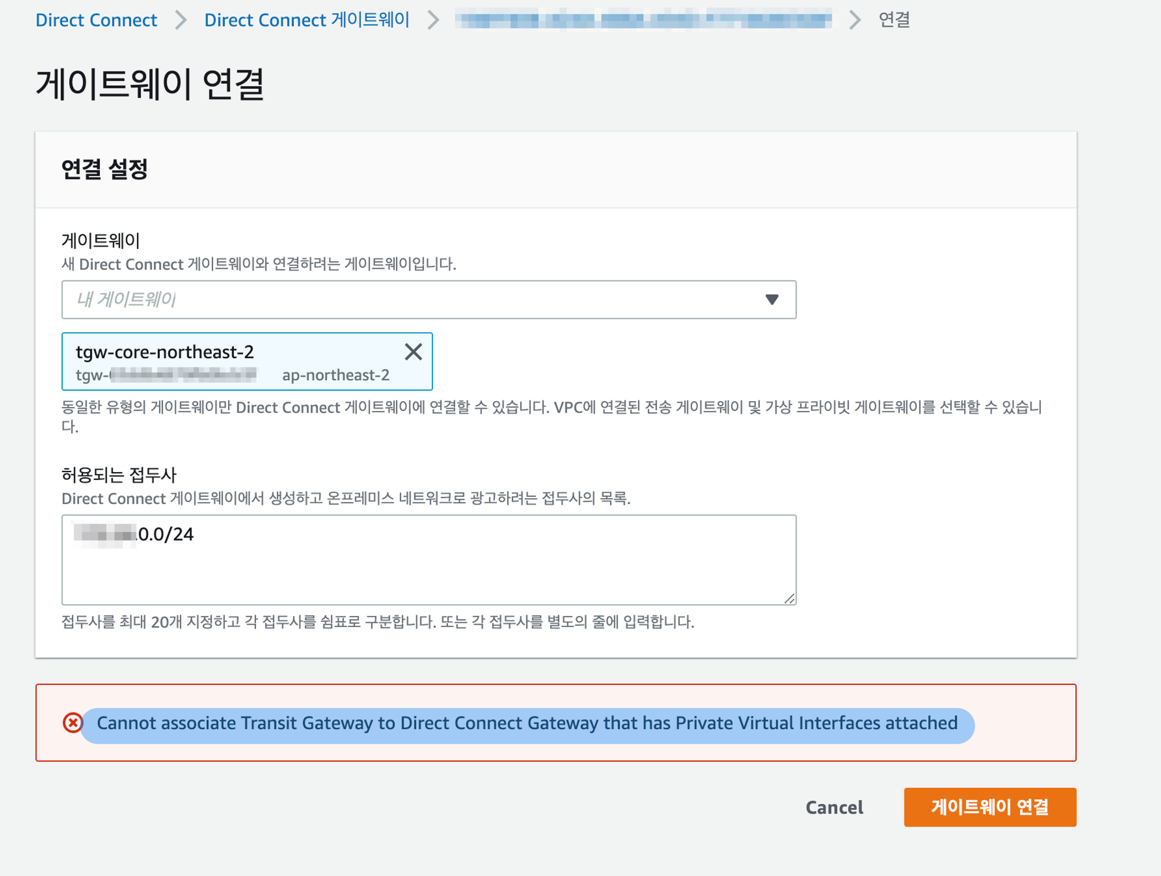
Task: Click the blurred gateway ID breadcrumb
Action: coord(643,20)
